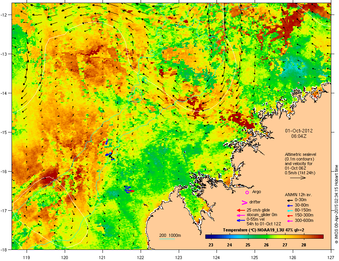The width and height of the screenshot is (339, 261).
Task: Click the blue ANMN 30-80m arrow
Action: click(x=290, y=206)
